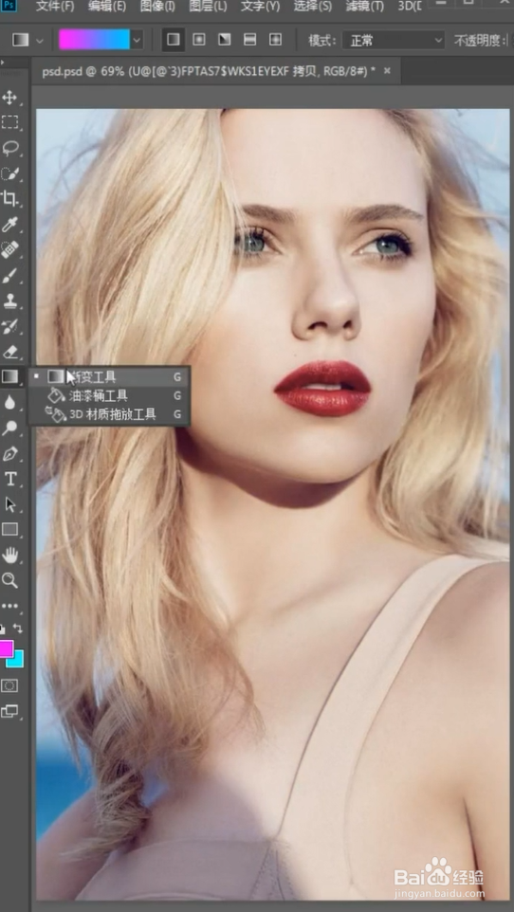Open the blend mode dropdown

(x=394, y=40)
